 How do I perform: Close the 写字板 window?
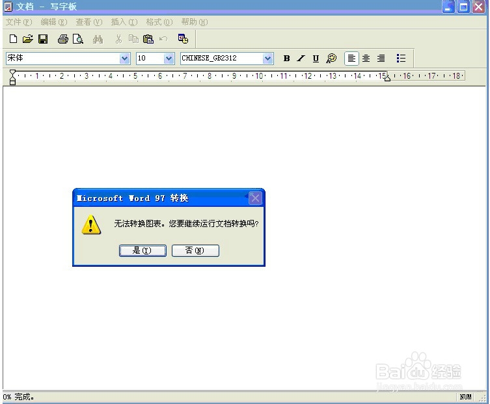pos(478,7)
